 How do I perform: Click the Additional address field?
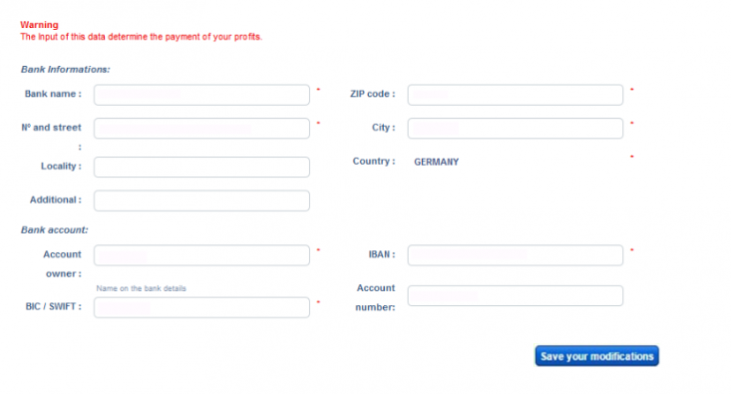pyautogui.click(x=201, y=200)
